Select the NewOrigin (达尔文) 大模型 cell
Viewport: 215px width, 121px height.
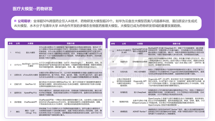pyautogui.click(x=30, y=65)
